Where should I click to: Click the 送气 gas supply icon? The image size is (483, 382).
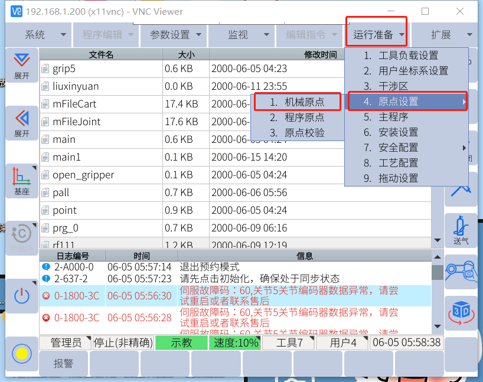click(x=461, y=230)
